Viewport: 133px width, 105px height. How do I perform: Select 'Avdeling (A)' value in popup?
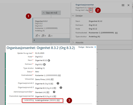[x=40, y=68]
